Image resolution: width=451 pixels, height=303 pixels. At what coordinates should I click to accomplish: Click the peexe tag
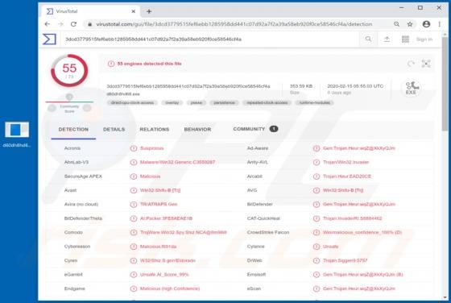pos(197,102)
